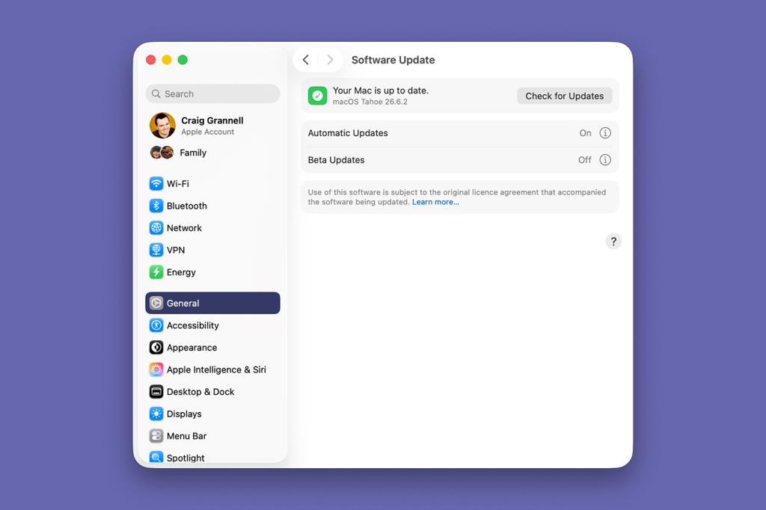
Task: Open Energy settings label
Action: (181, 272)
